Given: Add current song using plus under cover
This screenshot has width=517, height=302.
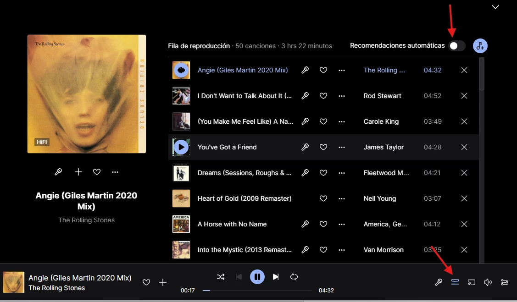Looking at the screenshot, I should [x=78, y=172].
